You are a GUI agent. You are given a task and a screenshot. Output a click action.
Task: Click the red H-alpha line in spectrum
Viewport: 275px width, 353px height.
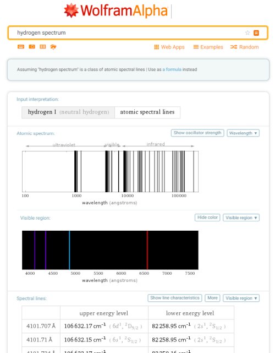click(147, 250)
